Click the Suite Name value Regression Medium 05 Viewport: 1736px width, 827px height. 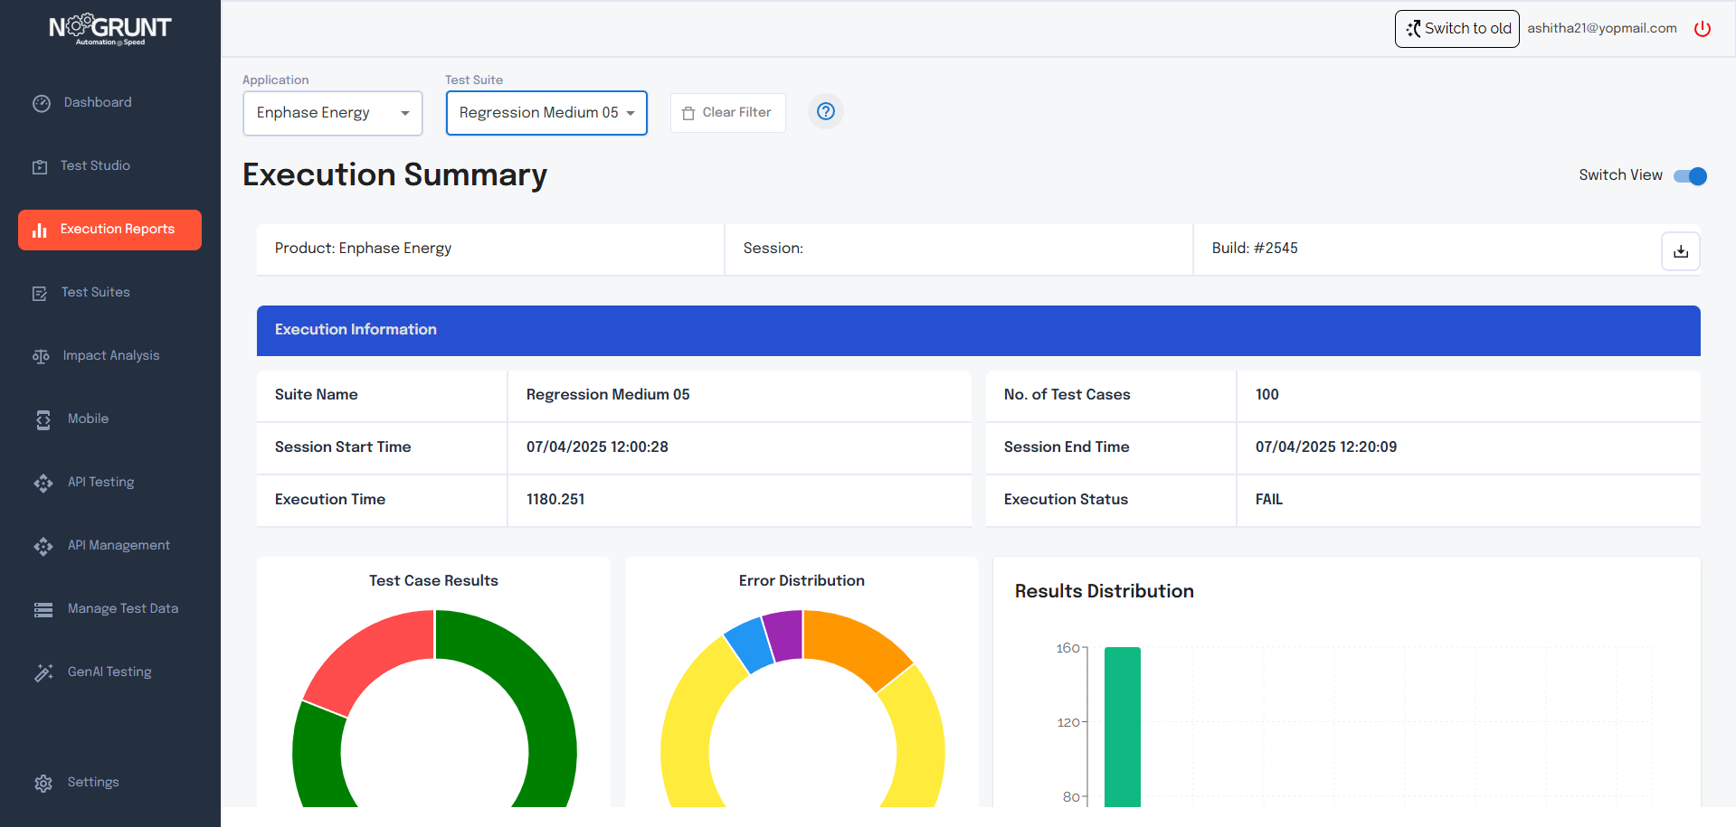pos(608,395)
